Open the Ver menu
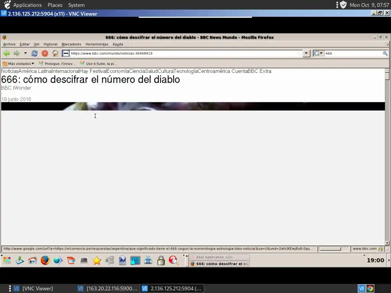 coord(37,44)
